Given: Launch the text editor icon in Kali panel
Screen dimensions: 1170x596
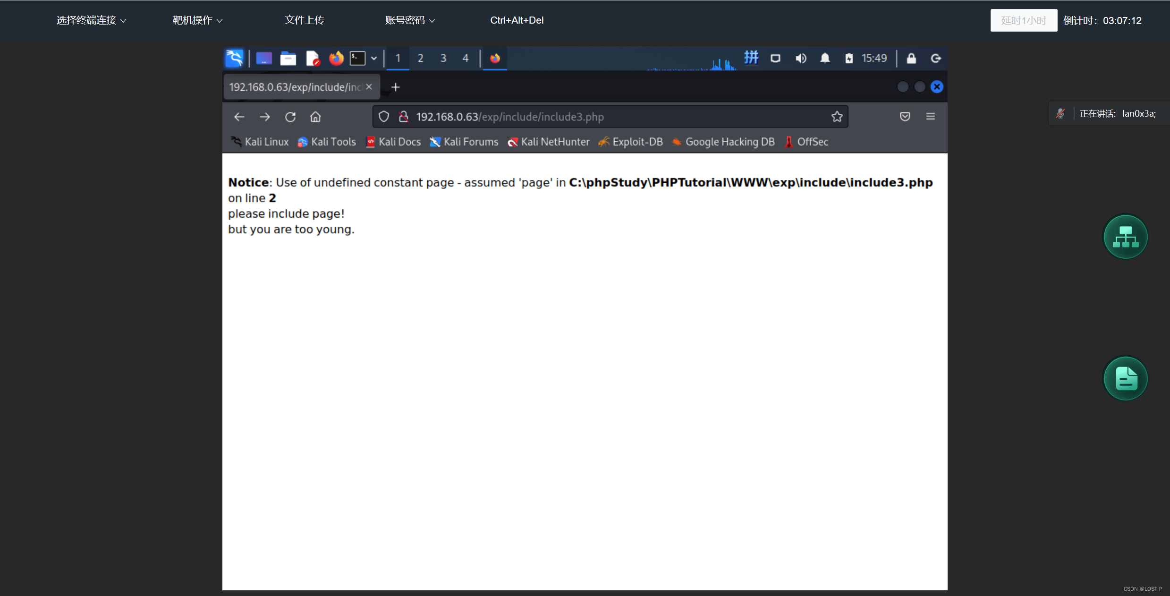Looking at the screenshot, I should pyautogui.click(x=313, y=59).
